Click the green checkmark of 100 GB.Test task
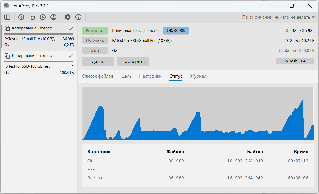This screenshot has height=194, width=319. (x=71, y=56)
